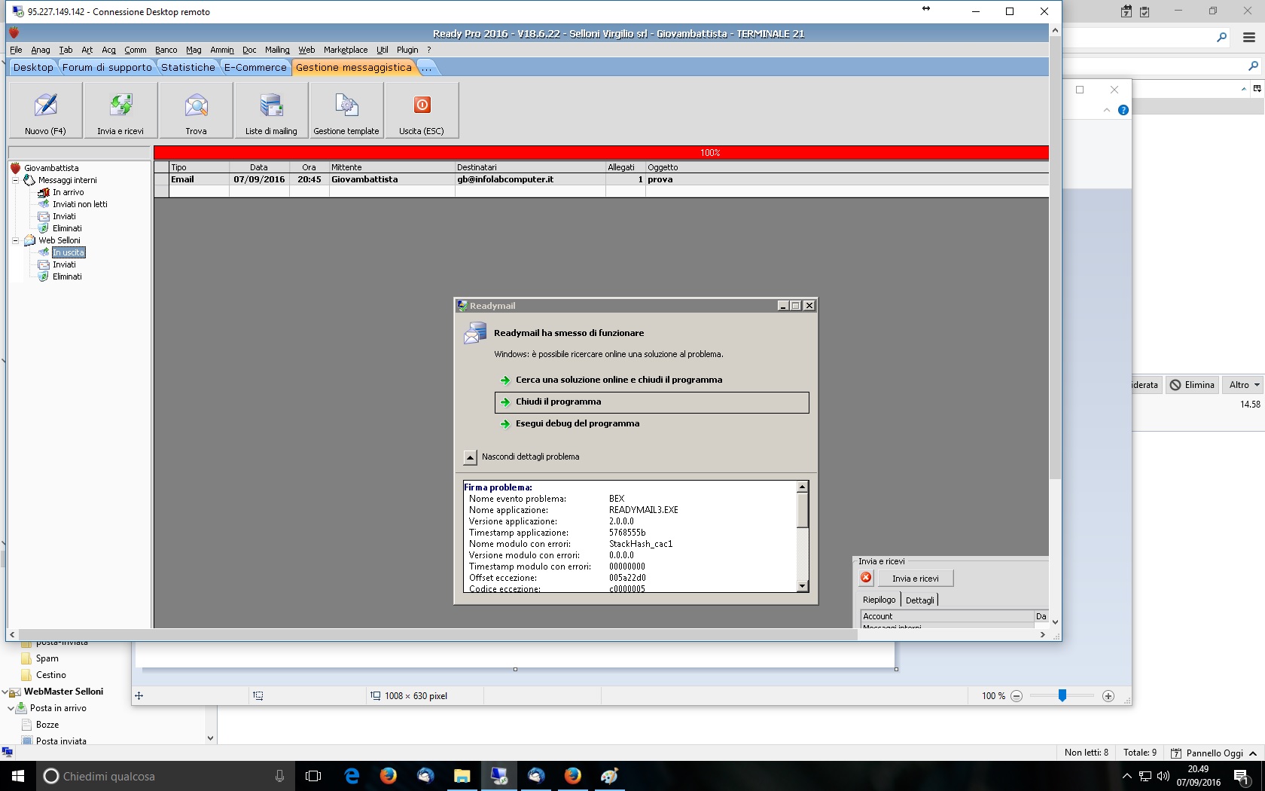The height and width of the screenshot is (791, 1265).
Task: Click the Elimina button in background window
Action: coord(1192,385)
